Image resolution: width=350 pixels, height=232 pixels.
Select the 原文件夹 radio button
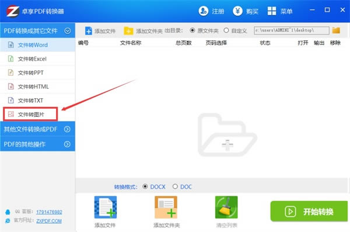[x=192, y=30]
